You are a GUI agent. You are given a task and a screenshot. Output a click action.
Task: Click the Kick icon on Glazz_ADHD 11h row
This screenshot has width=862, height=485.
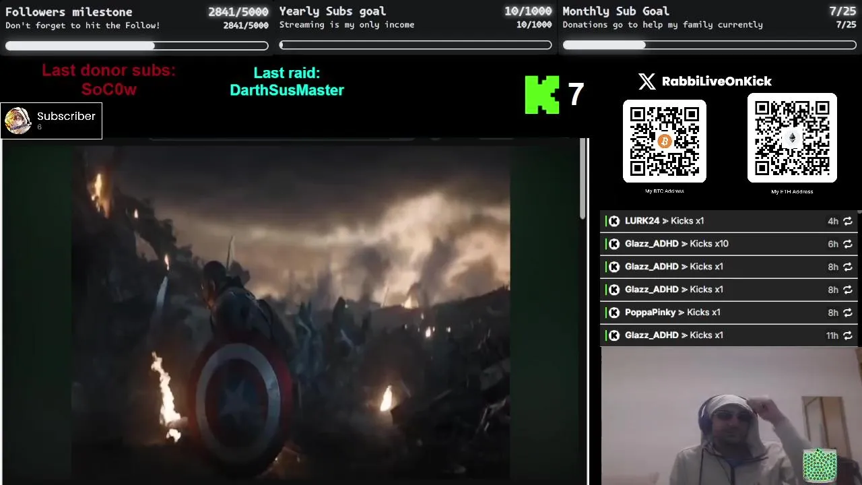pyautogui.click(x=614, y=335)
